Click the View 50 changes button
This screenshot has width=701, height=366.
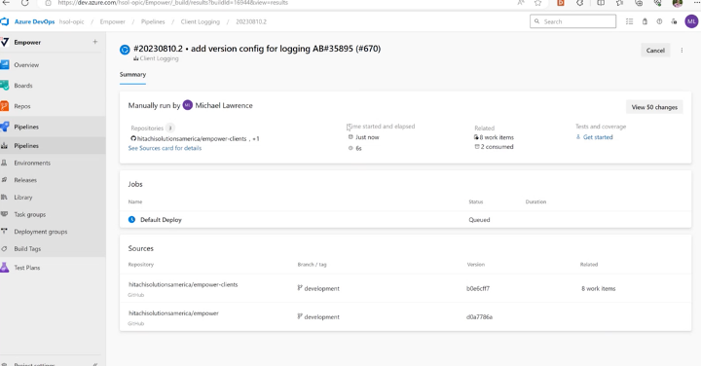click(654, 107)
